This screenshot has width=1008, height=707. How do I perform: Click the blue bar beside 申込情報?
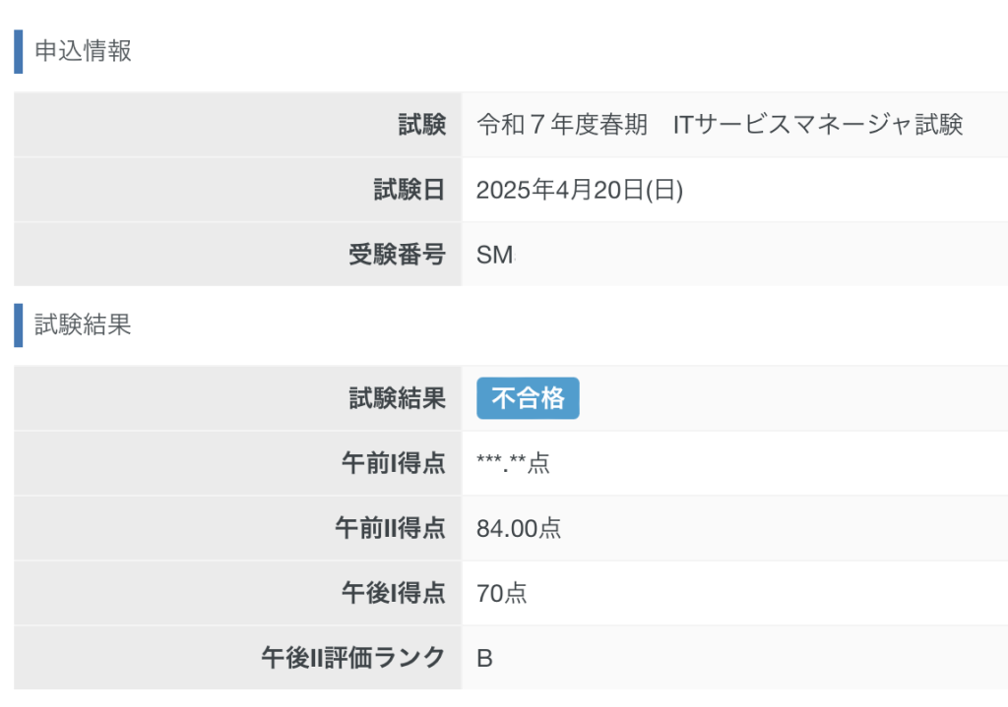18,51
